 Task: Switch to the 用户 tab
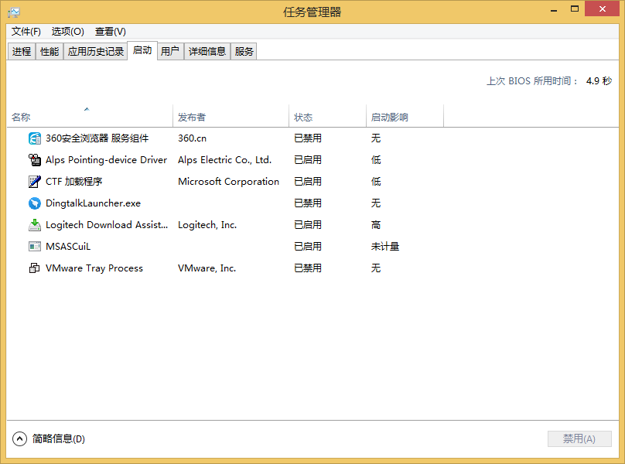[170, 51]
